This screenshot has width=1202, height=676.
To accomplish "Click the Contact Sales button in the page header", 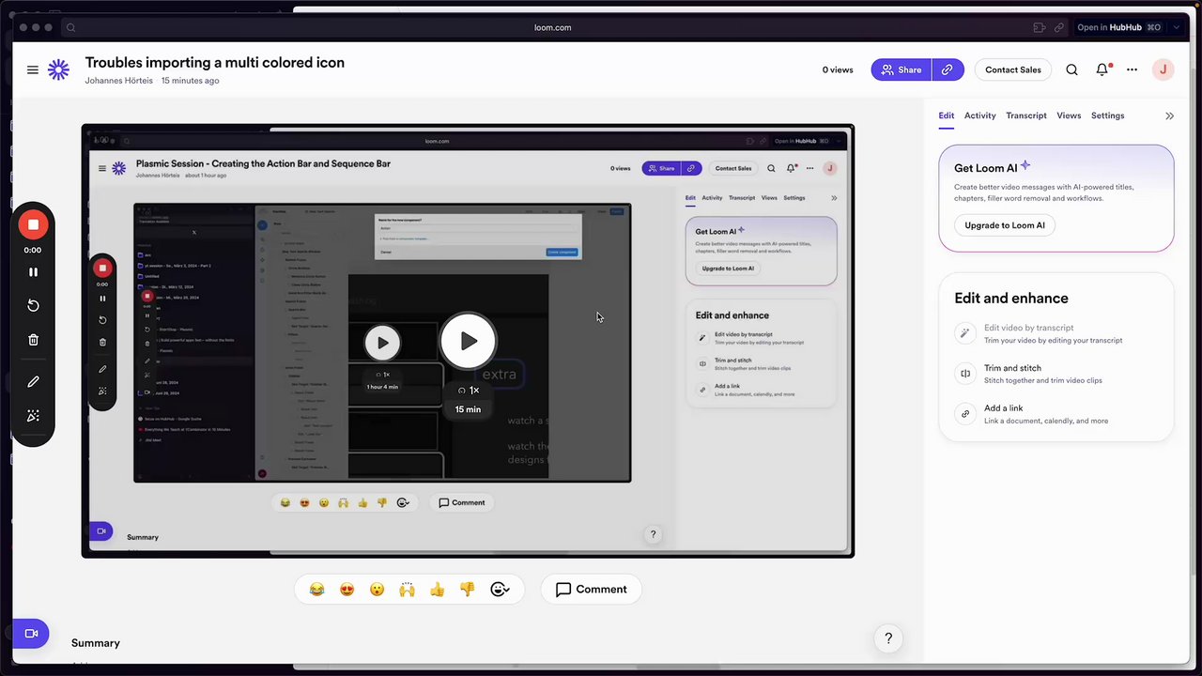I will (x=1012, y=69).
